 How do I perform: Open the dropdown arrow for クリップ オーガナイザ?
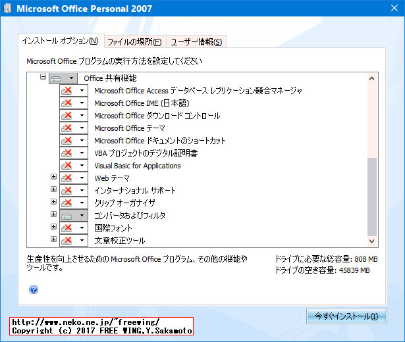[82, 203]
